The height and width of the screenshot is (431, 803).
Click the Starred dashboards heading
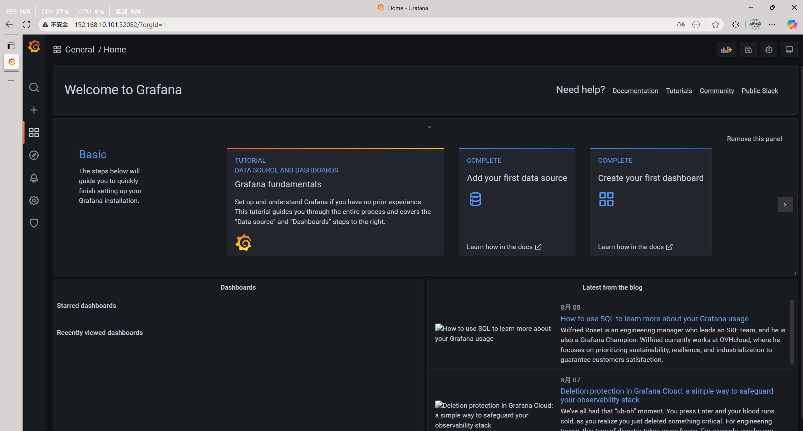86,306
